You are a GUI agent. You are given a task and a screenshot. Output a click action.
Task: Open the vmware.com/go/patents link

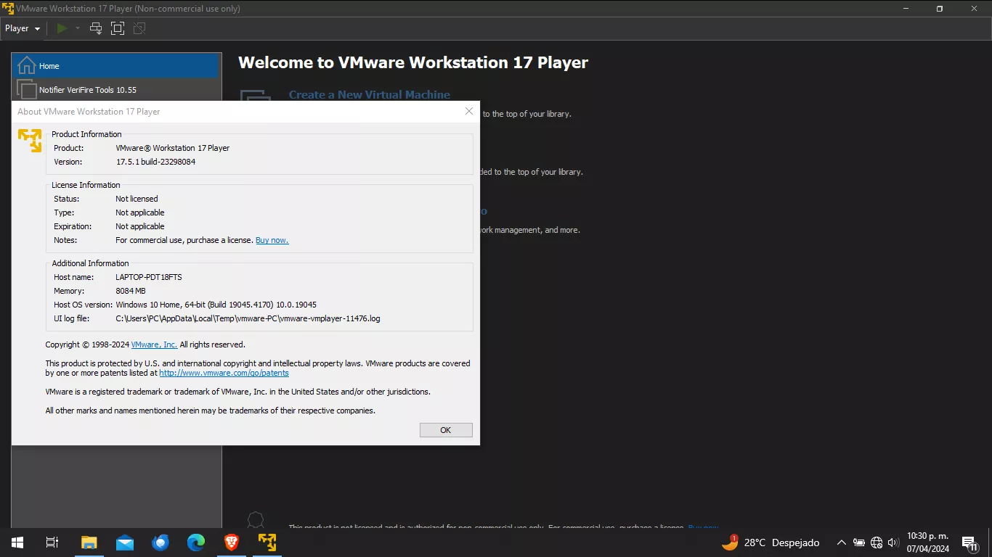224,373
